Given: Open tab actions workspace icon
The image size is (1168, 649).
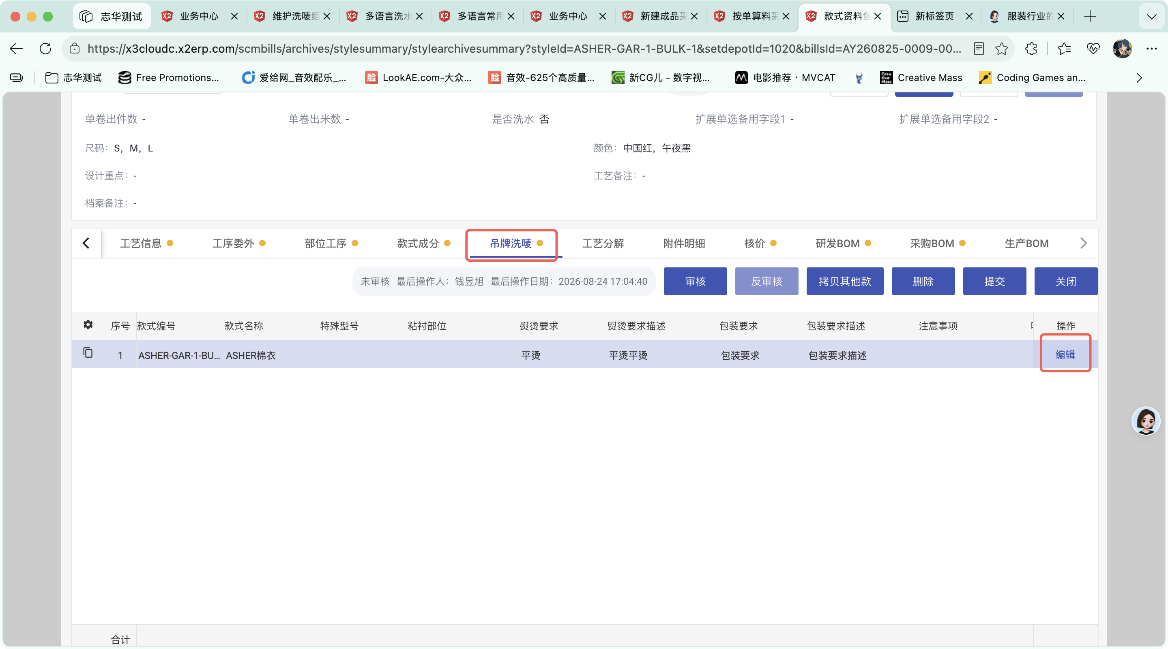Looking at the screenshot, I should (86, 16).
